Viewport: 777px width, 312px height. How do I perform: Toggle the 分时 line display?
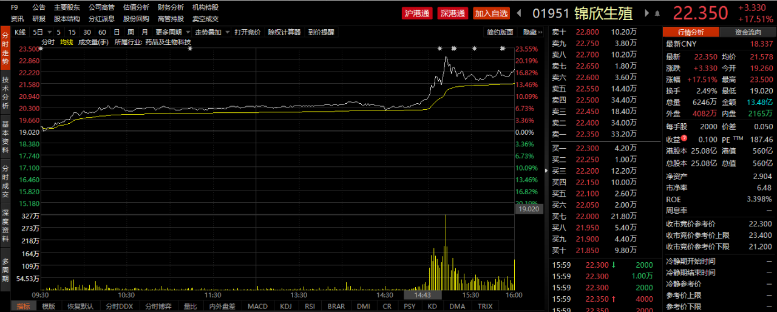pyautogui.click(x=48, y=42)
